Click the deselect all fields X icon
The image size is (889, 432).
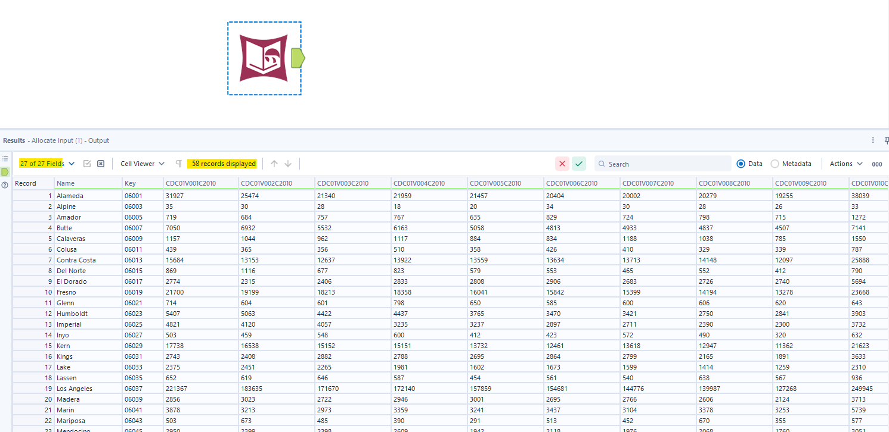[101, 164]
